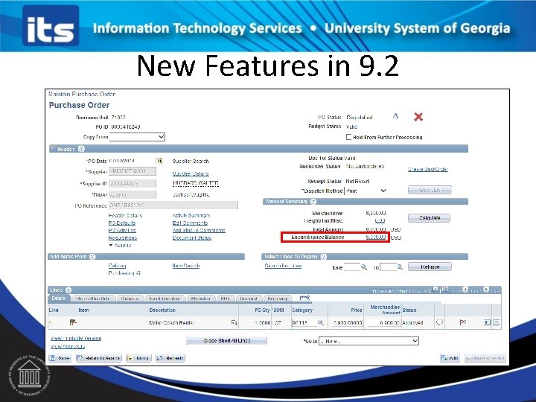Toggle Hold From Further Processing checkbox

[348, 137]
